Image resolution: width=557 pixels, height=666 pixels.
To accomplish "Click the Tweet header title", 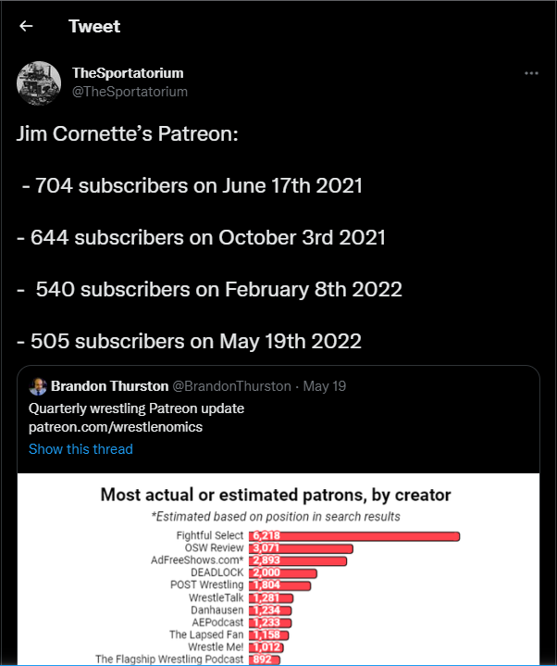I will [x=94, y=26].
